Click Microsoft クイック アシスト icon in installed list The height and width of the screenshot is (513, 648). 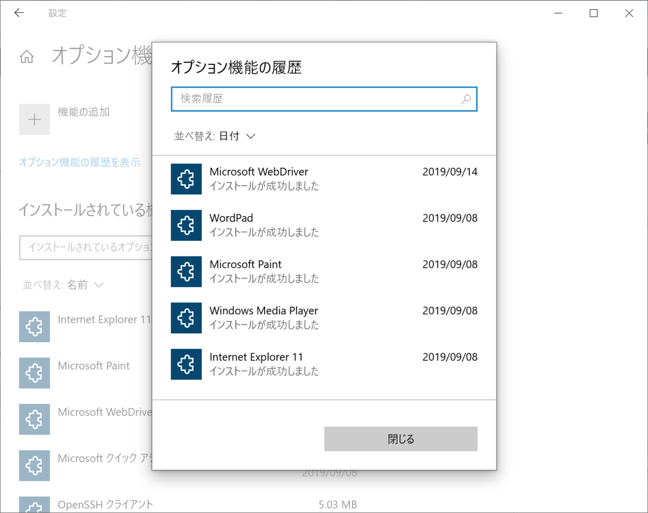[35, 466]
